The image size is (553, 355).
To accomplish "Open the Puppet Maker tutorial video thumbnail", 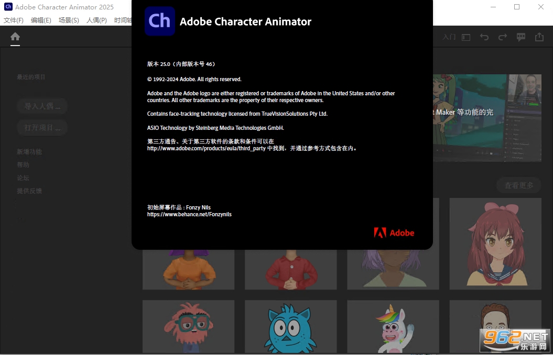I will 487,118.
